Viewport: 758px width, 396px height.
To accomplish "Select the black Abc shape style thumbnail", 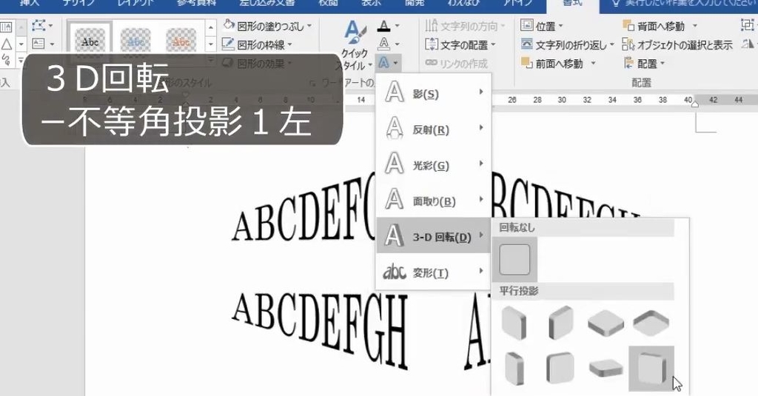I will tap(90, 42).
